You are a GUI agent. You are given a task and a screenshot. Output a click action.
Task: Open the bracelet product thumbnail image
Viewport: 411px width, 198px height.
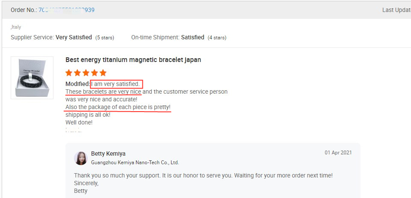pyautogui.click(x=32, y=78)
